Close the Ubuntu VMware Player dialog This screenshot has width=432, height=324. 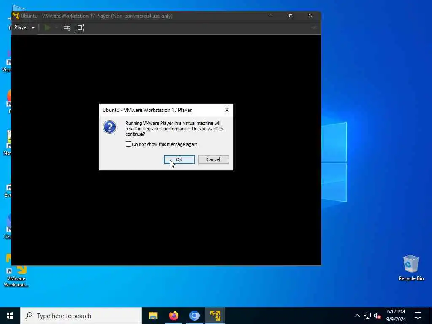(x=227, y=110)
